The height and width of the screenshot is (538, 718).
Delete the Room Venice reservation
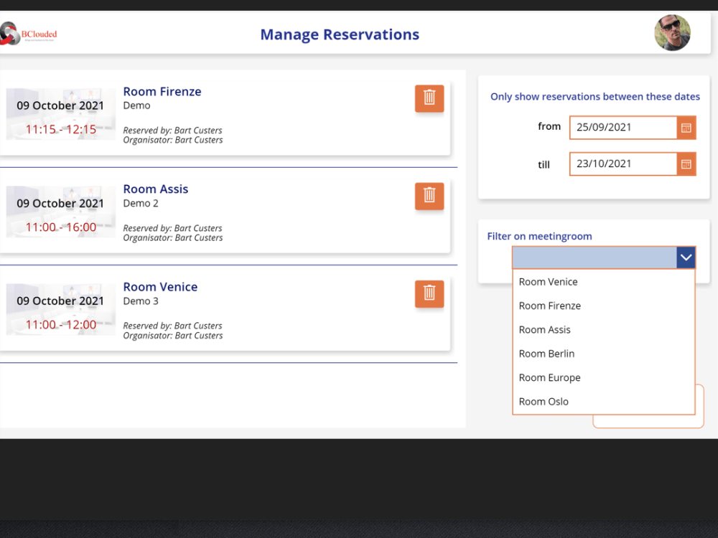click(x=429, y=293)
